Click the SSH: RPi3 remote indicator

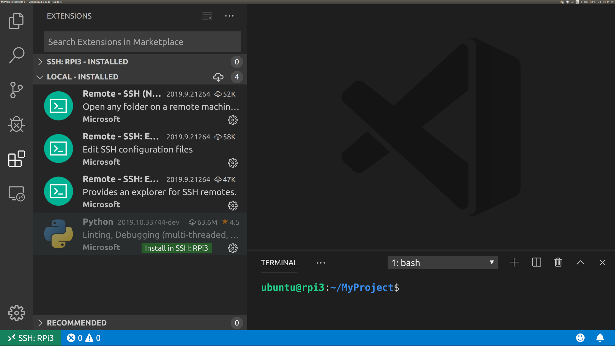click(30, 338)
